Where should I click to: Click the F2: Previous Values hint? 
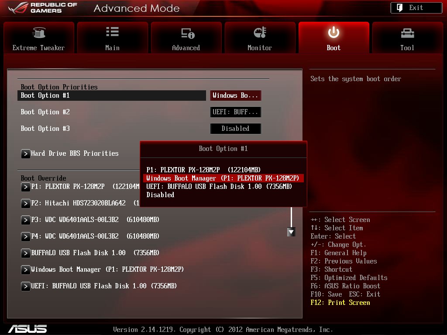click(344, 261)
